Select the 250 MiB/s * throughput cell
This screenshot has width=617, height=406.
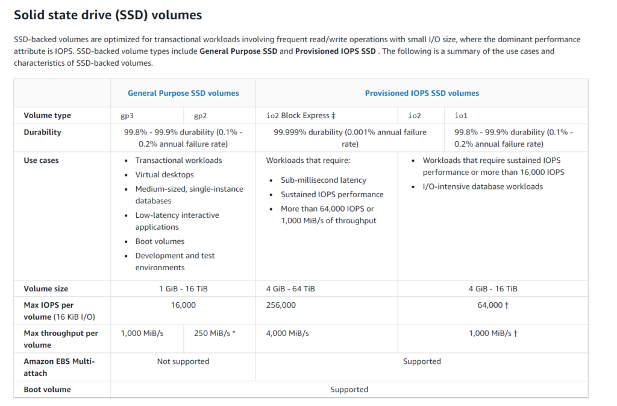pyautogui.click(x=214, y=333)
